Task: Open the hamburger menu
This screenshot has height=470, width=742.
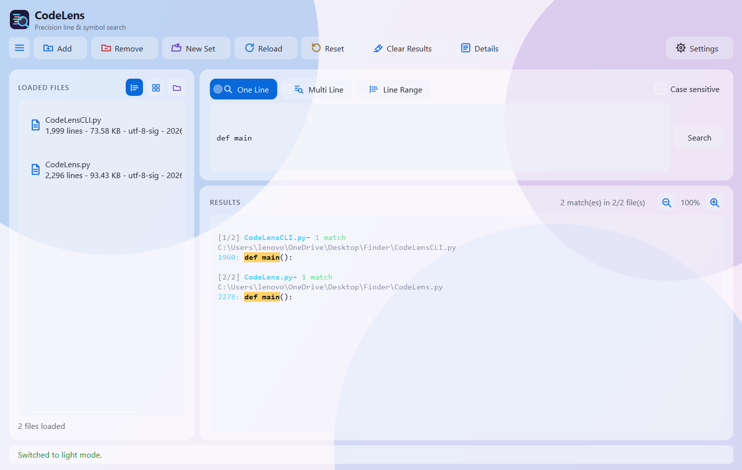Action: click(19, 48)
